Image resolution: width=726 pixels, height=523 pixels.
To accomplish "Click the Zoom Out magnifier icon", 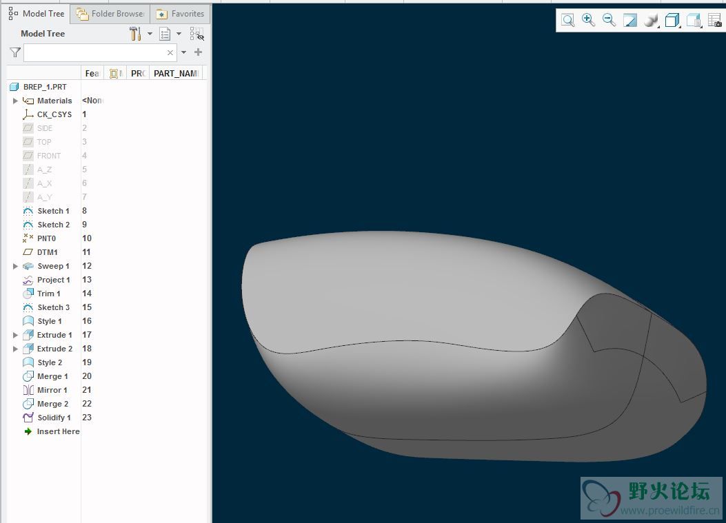I will 609,20.
